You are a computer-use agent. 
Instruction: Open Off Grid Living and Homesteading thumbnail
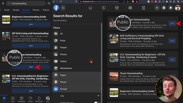click(x=6, y=36)
